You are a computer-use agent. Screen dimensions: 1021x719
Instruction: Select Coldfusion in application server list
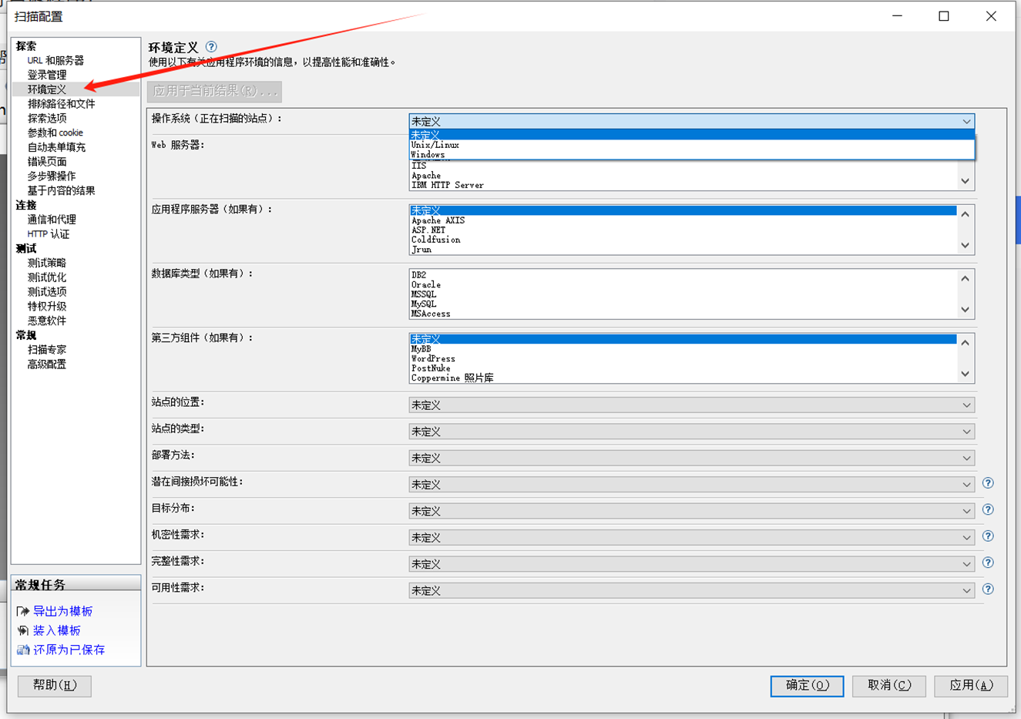point(683,240)
